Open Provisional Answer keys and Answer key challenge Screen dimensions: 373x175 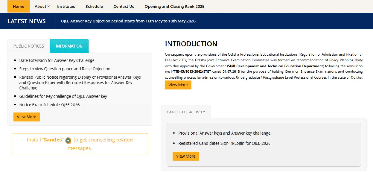224,133
